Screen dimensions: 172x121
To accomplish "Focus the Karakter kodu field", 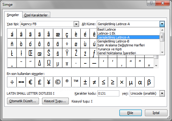I will pos(108,93).
